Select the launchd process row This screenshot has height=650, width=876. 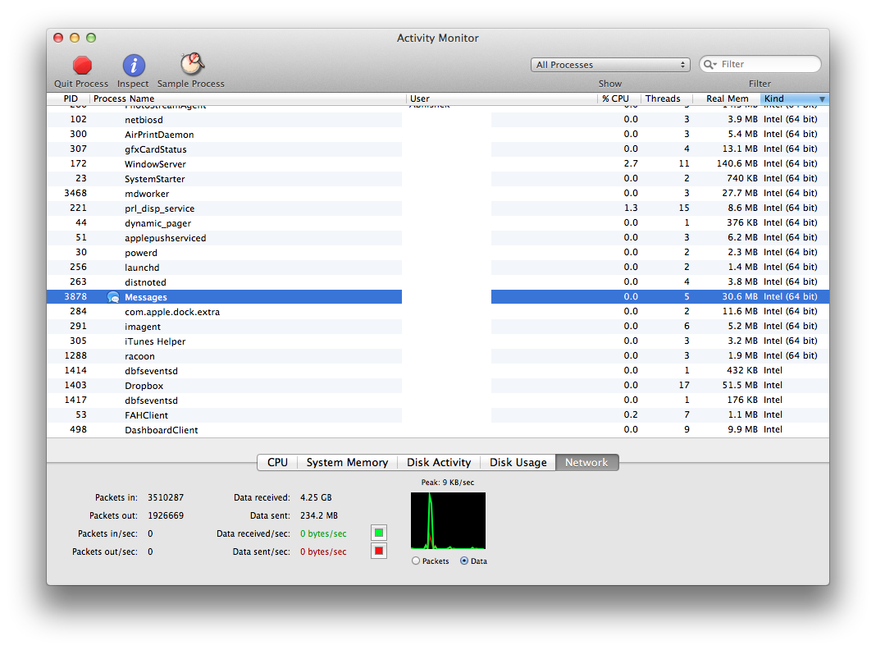(x=437, y=268)
